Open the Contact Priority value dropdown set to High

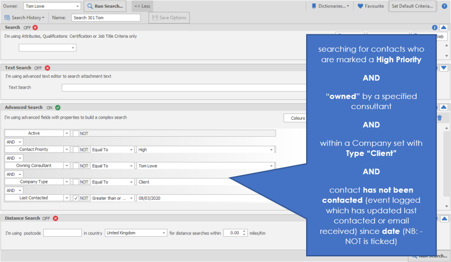272,150
